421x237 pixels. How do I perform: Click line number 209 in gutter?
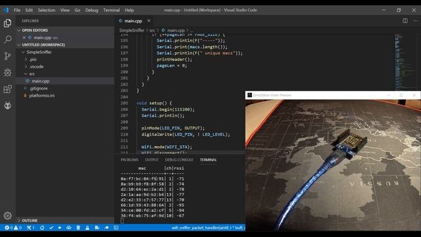[x=124, y=128]
